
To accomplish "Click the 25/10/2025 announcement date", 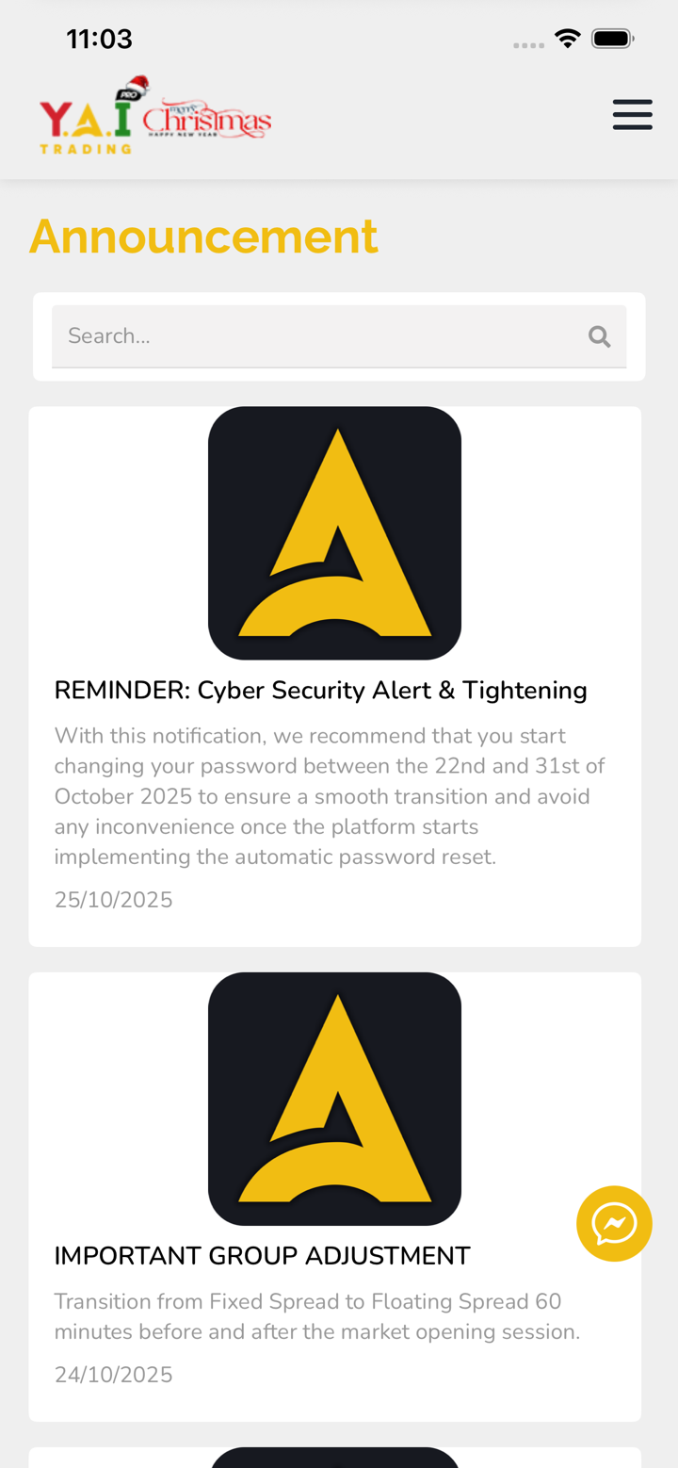I will 113,900.
